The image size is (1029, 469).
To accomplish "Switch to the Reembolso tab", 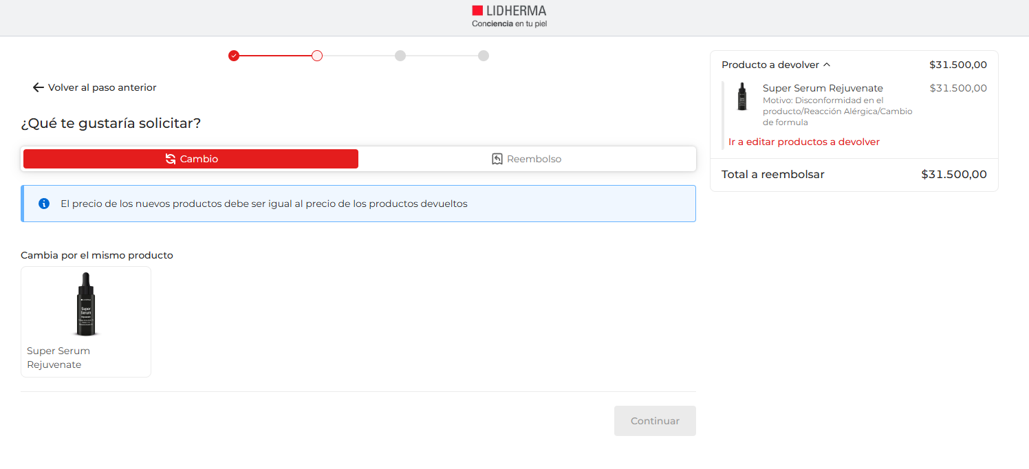I will (527, 159).
